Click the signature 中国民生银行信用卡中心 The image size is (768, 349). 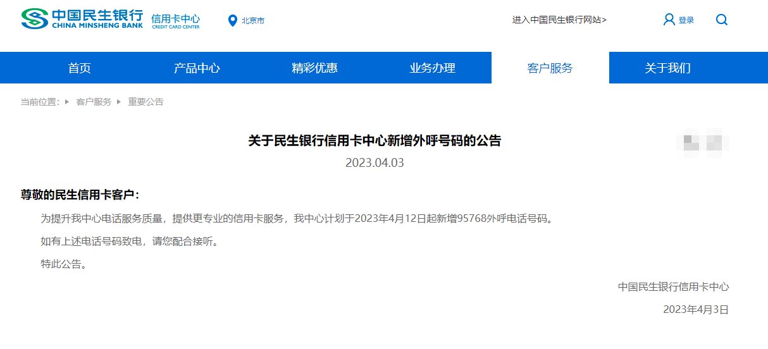[674, 287]
